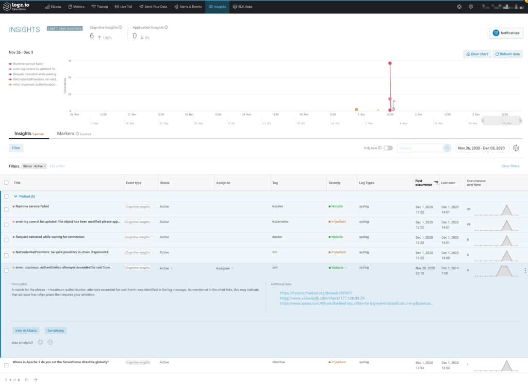This screenshot has width=528, height=389.
Task: Collapse the Plotted (5) group
Action: point(15,197)
